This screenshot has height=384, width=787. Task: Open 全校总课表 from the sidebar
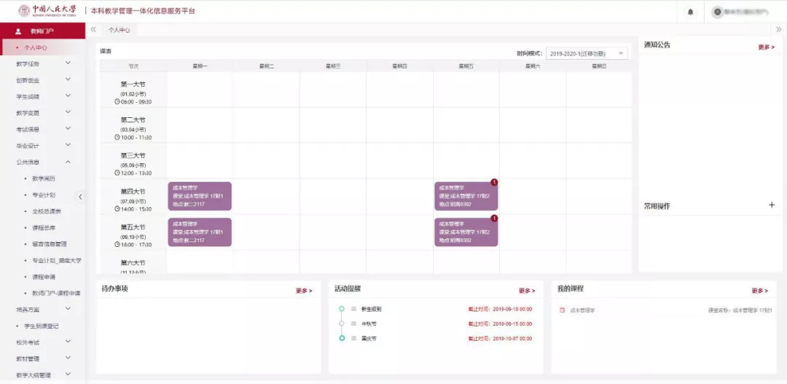point(47,211)
